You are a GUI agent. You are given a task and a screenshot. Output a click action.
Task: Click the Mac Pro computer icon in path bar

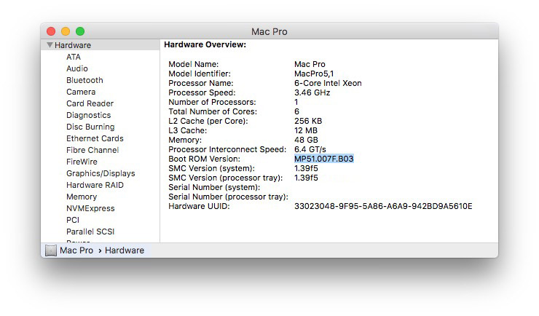pyautogui.click(x=51, y=250)
